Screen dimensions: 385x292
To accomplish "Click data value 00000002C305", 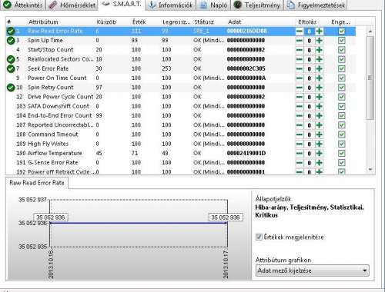I will (x=246, y=68).
